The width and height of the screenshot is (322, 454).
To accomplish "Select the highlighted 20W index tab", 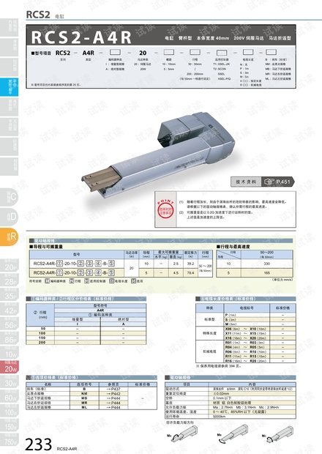I will tap(10, 367).
